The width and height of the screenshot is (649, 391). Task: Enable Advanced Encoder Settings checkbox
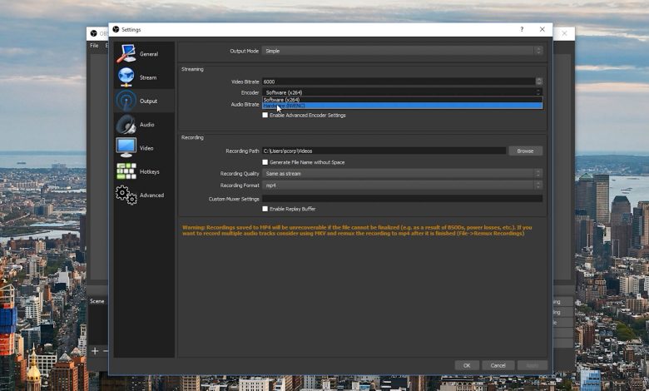(265, 116)
